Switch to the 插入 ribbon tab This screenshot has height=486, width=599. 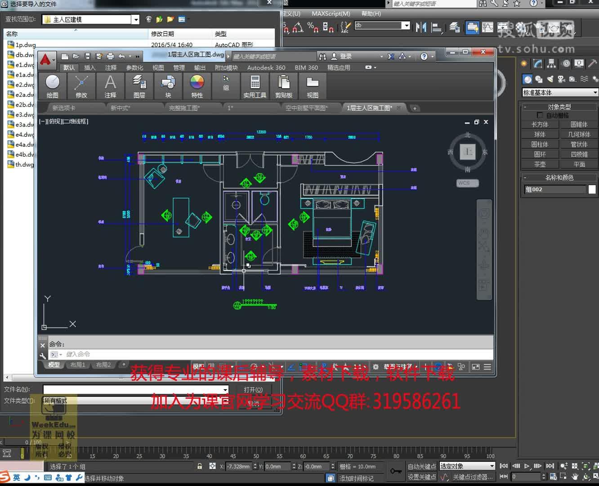click(89, 67)
